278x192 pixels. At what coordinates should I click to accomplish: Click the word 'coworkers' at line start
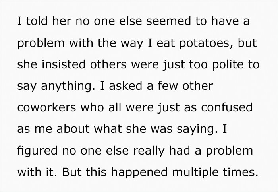[x=46, y=107]
